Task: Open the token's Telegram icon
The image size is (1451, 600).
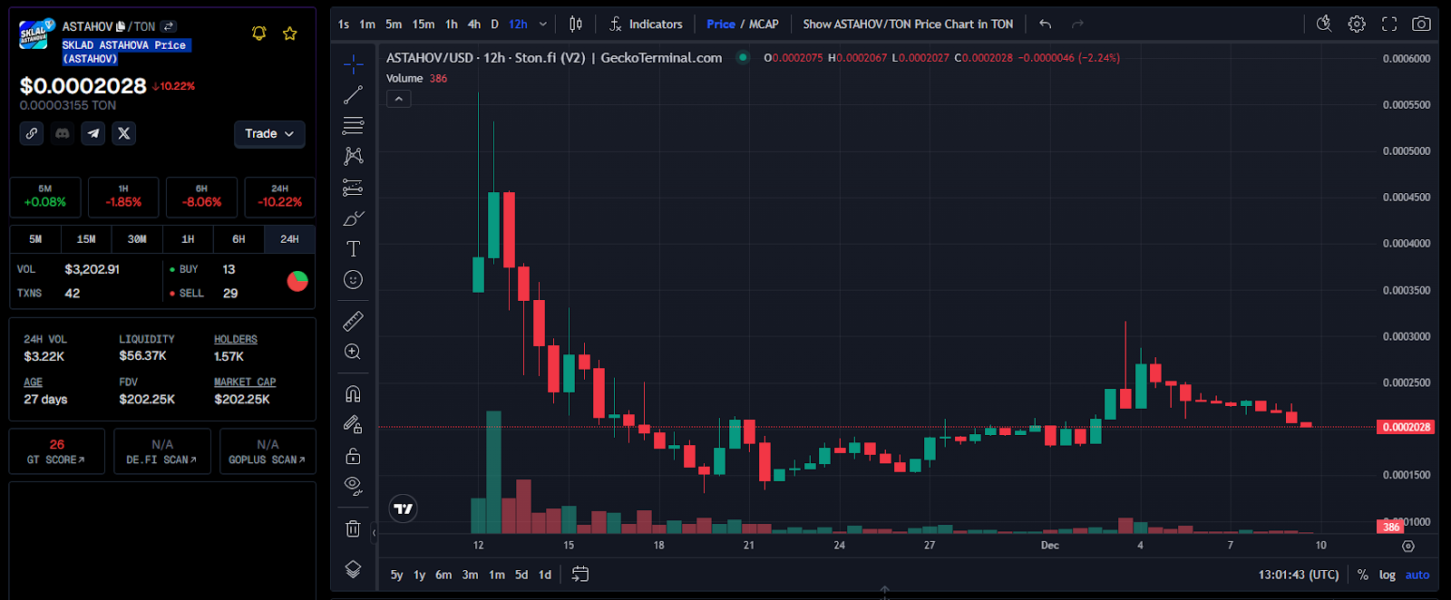Action: pyautogui.click(x=93, y=133)
